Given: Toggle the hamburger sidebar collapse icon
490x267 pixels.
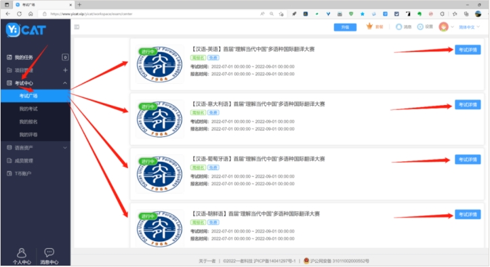Looking at the screenshot, I should click(77, 27).
